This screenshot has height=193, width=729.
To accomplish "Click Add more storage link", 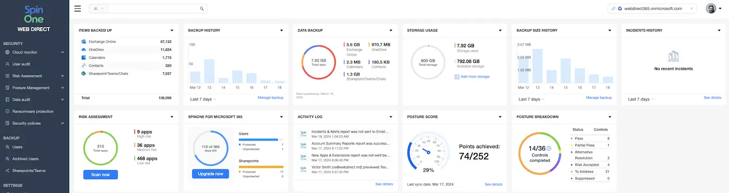I will [x=475, y=76].
